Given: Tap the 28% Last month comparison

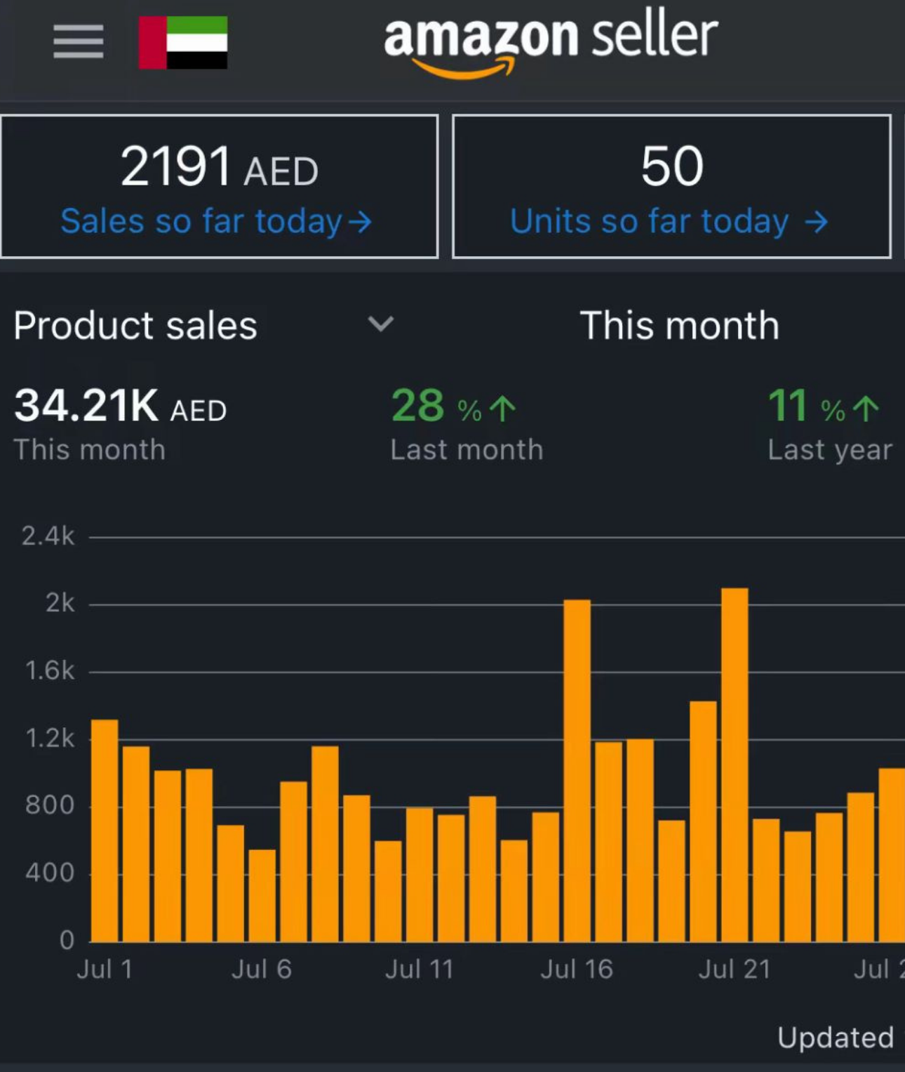Looking at the screenshot, I should point(467,424).
